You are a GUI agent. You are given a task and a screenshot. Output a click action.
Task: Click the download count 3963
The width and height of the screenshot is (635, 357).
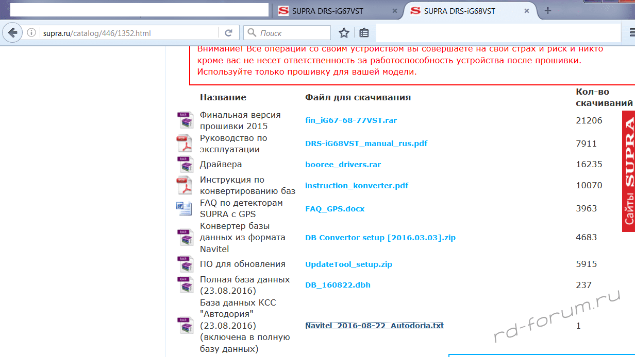(x=587, y=208)
